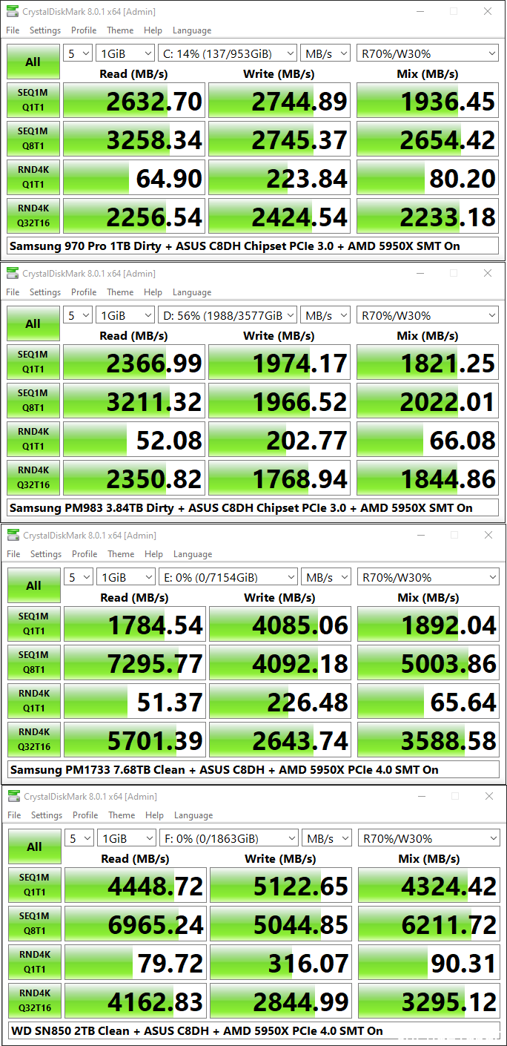Image resolution: width=507 pixels, height=1046 pixels.
Task: Click the Samsung PM983 3.84TB Dirty comment field
Action: tap(253, 507)
